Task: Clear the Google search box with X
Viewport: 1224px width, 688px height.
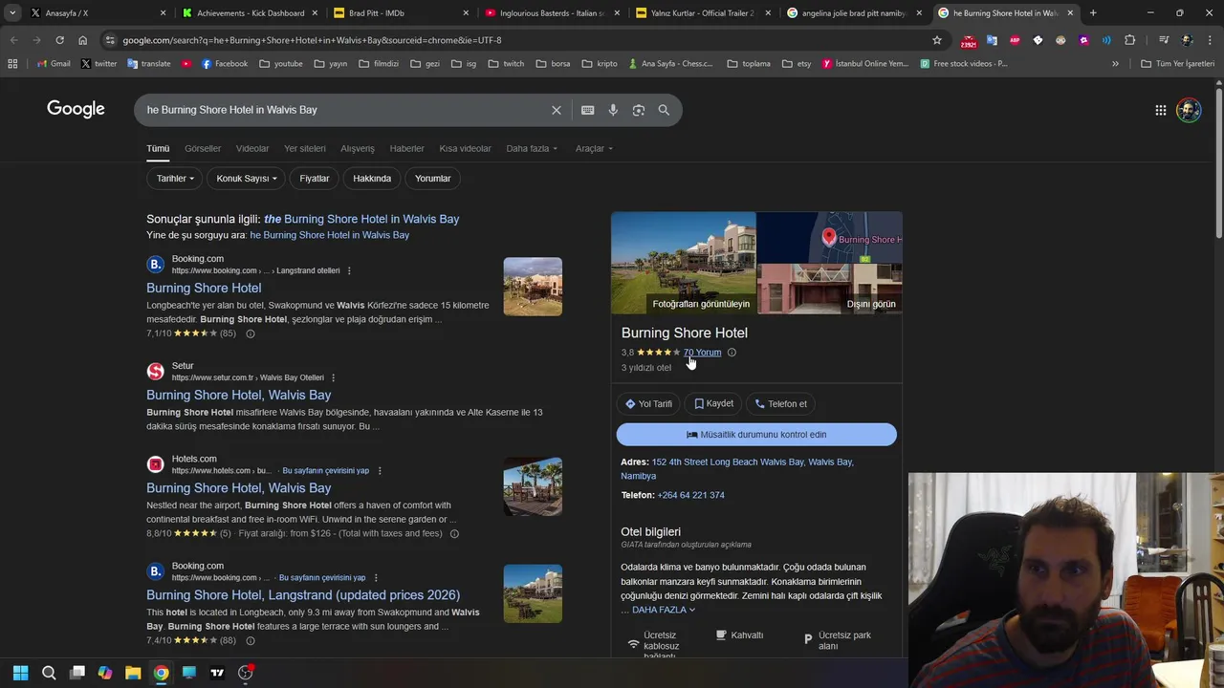Action: (556, 110)
